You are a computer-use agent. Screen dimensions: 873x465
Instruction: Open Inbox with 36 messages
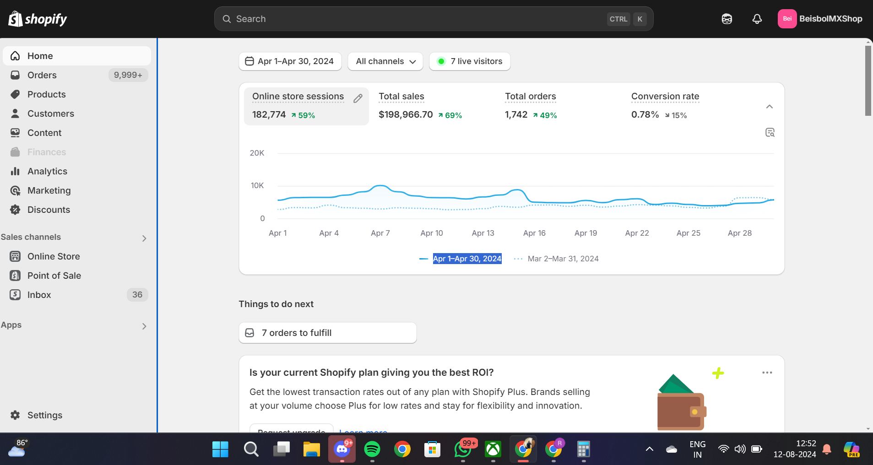tap(77, 295)
